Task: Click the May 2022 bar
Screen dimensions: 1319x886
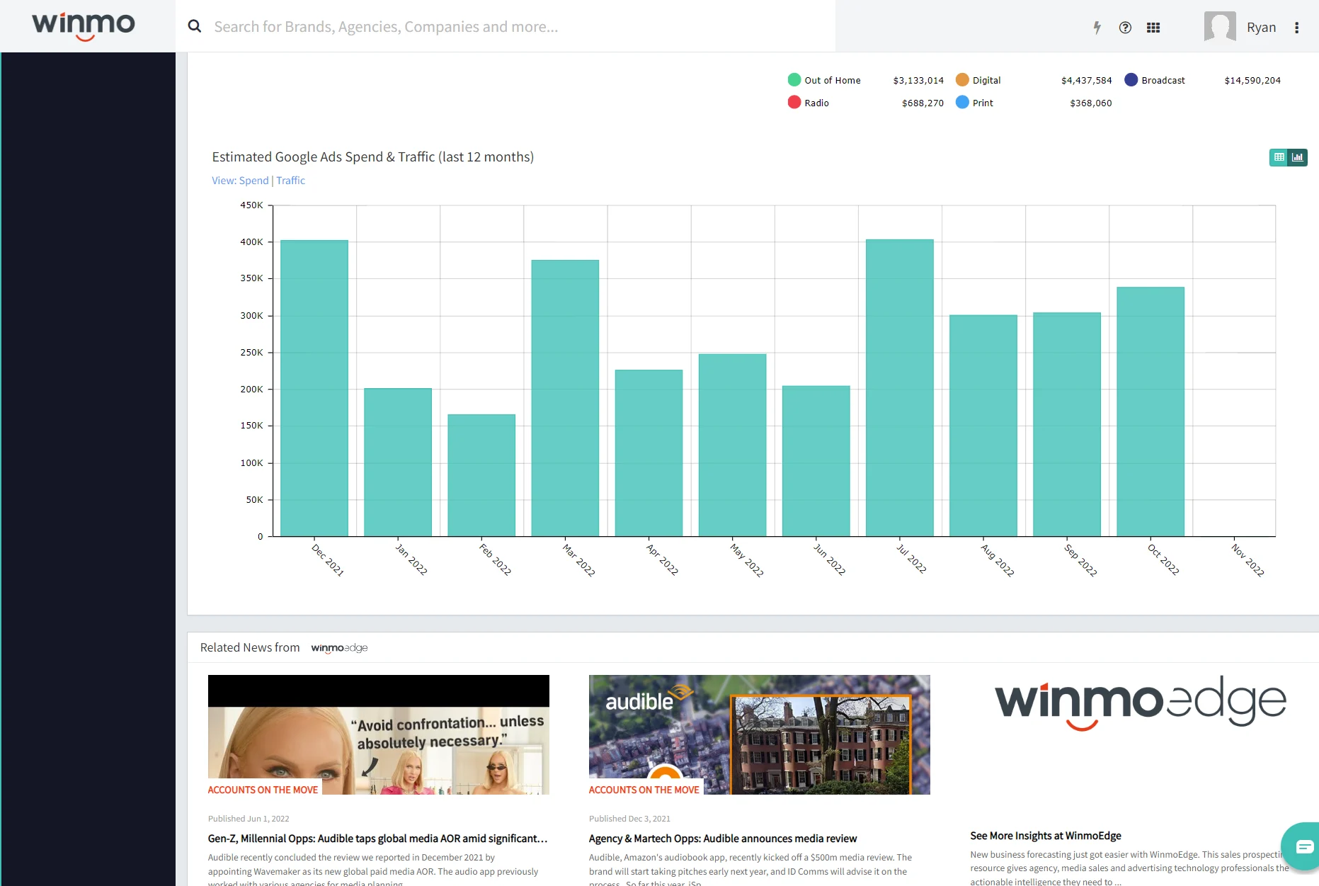Action: click(x=732, y=445)
